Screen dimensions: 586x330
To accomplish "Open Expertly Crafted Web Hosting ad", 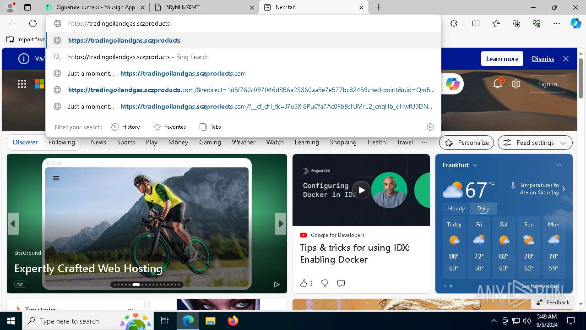I will [88, 269].
